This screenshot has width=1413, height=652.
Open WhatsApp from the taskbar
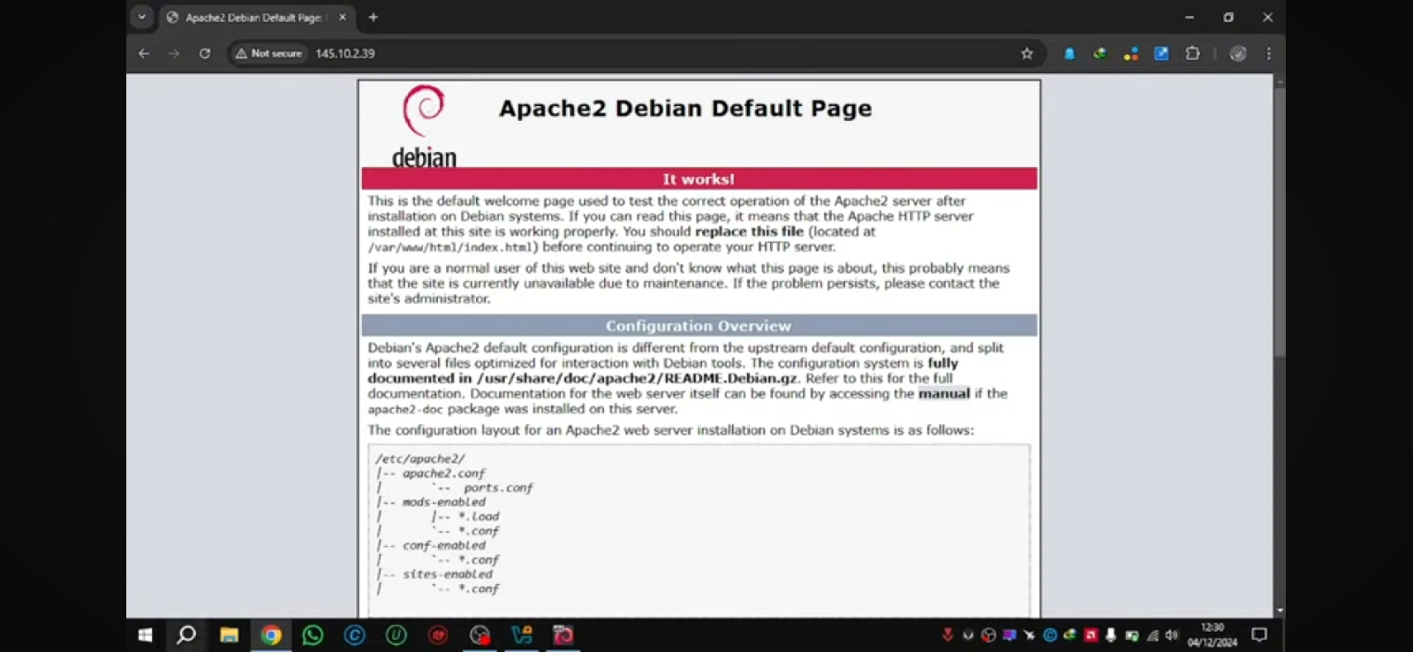[x=313, y=635]
